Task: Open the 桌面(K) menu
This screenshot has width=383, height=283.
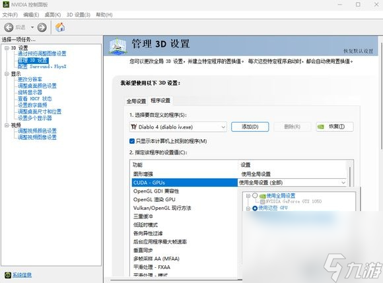Action: tap(53, 15)
